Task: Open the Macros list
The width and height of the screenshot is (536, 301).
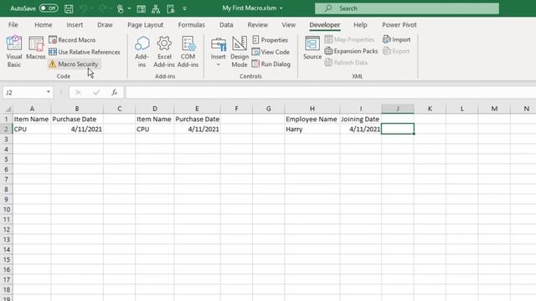Action: 36,48
